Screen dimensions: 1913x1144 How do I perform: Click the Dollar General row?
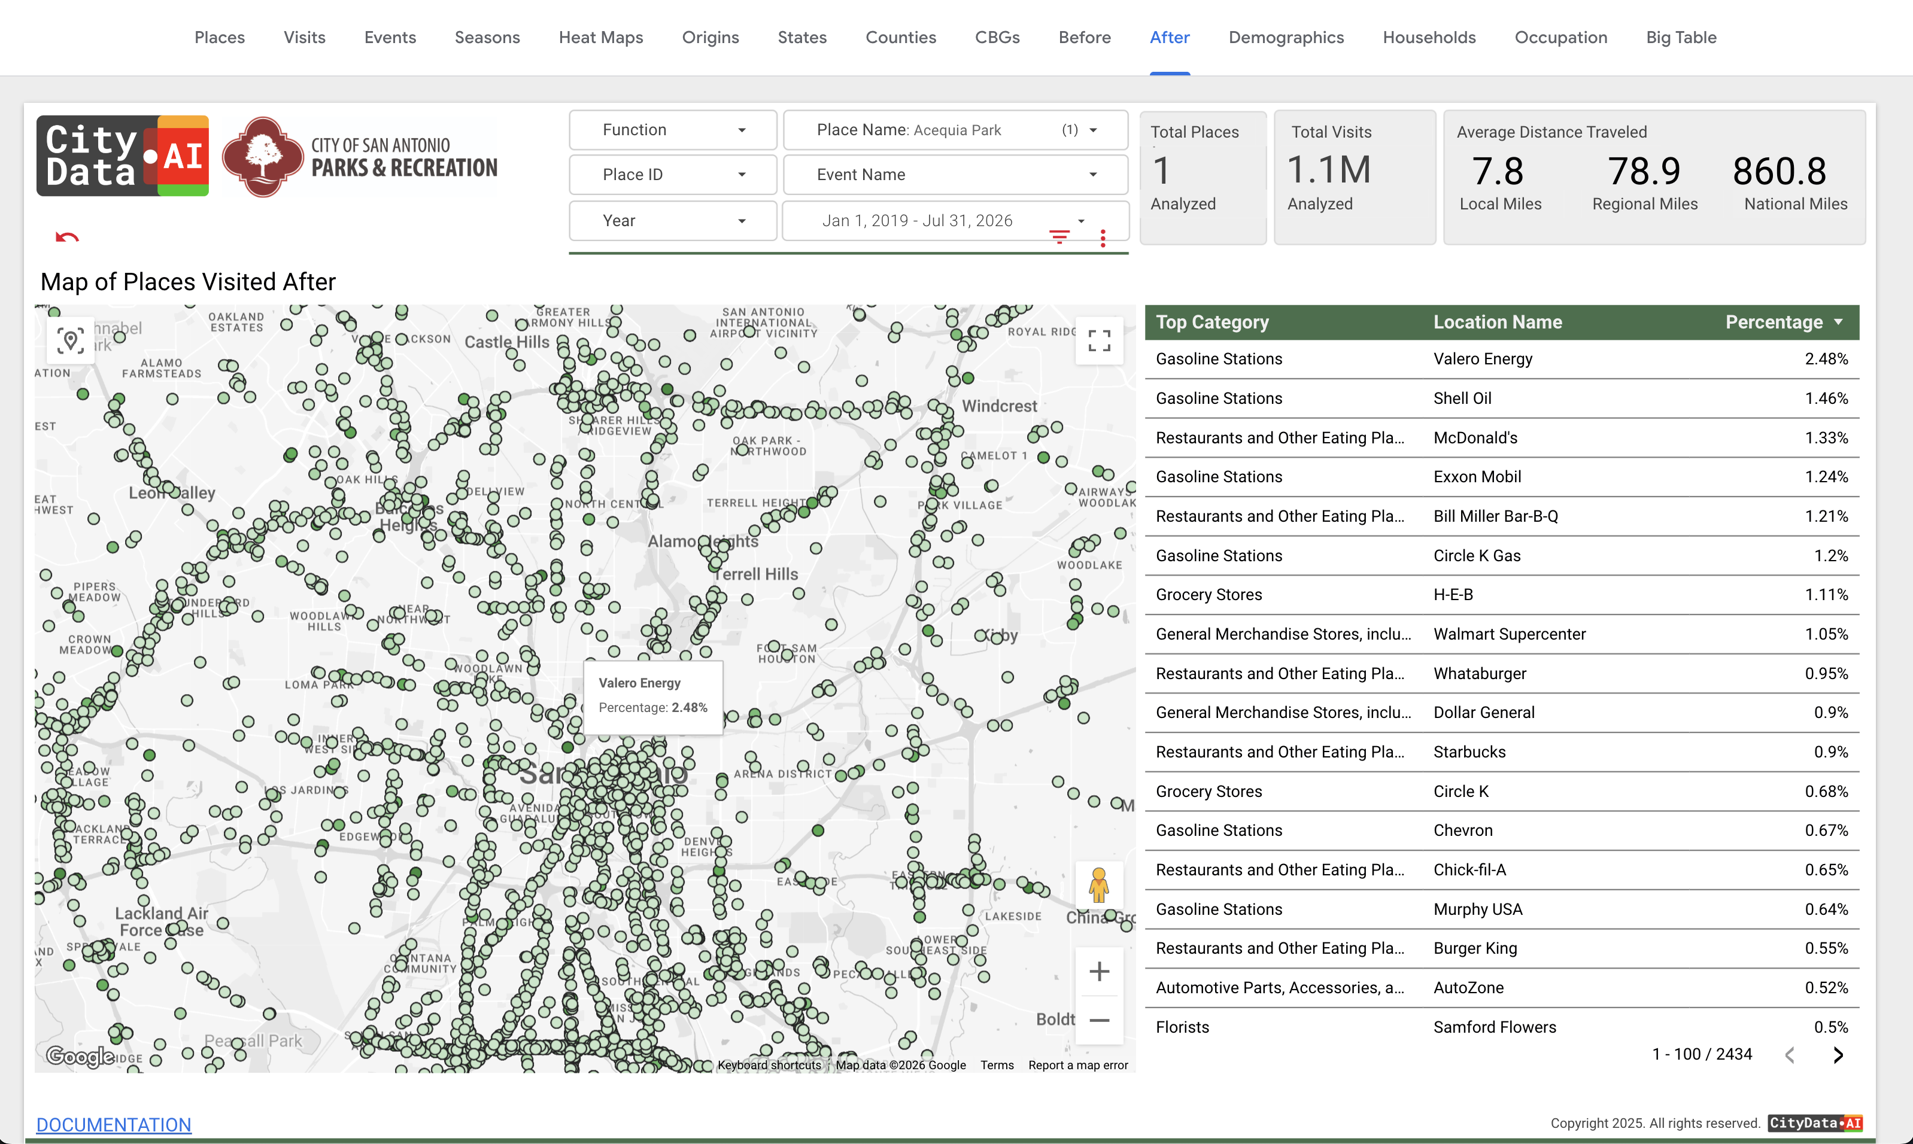pyautogui.click(x=1501, y=712)
